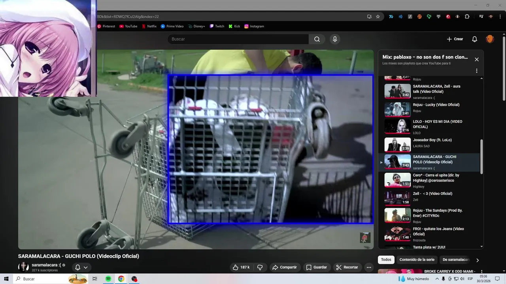Screen dimensions: 506x284
Task: Play FRO! - quitate los Jeans
Action: pyautogui.click(x=431, y=234)
